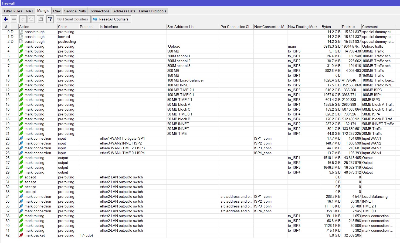Image resolution: width=400 pixels, height=243 pixels.
Task: Click the passthrough icon on rule 0
Action: coord(21,32)
